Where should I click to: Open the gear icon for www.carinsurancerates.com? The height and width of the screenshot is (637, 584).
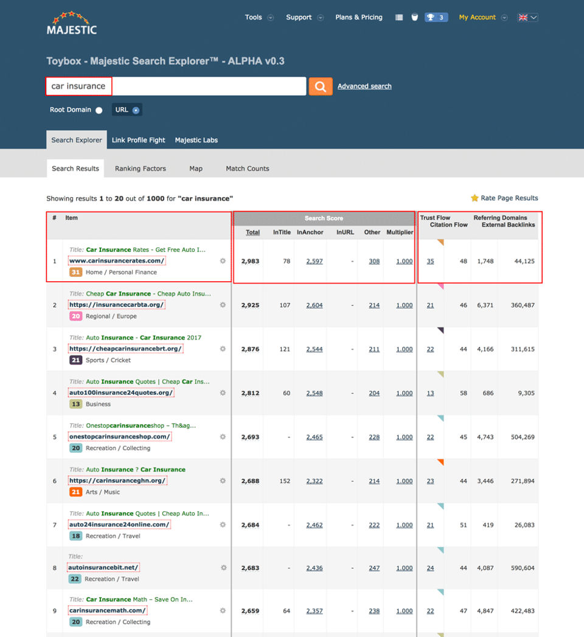click(223, 261)
